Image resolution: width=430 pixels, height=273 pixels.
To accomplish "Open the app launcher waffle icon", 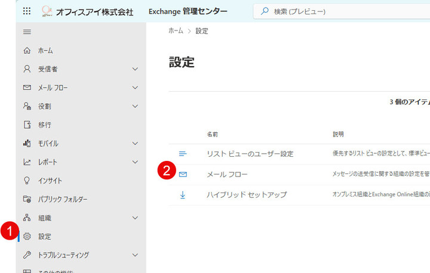I will (x=27, y=11).
